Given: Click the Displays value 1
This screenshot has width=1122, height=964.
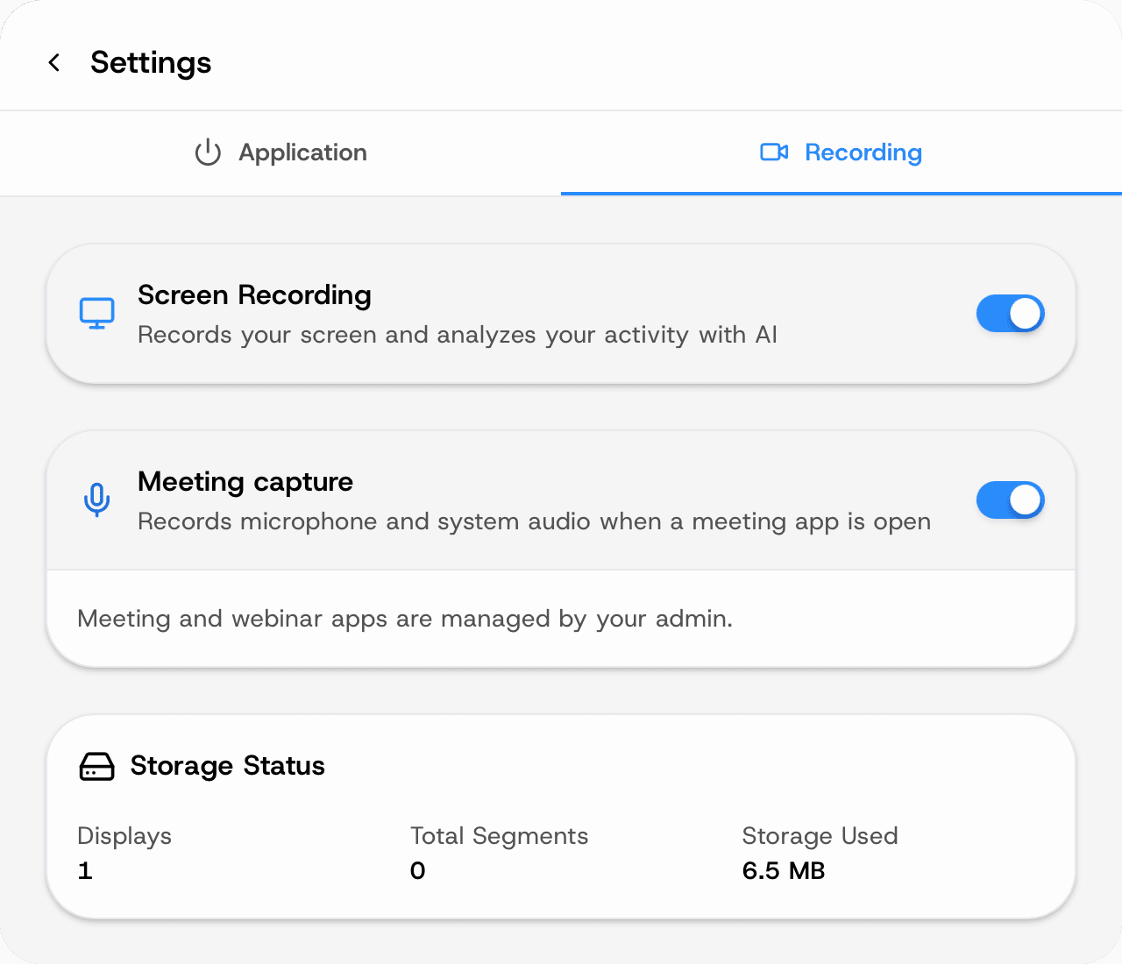Looking at the screenshot, I should coord(85,871).
